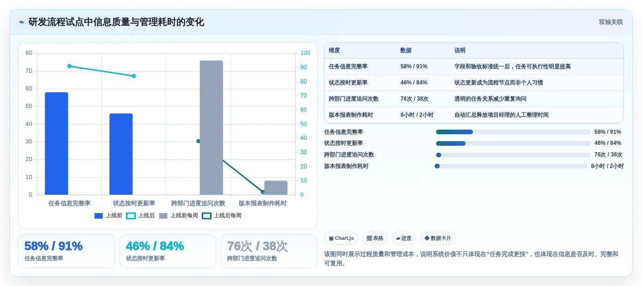Click table cell 58% / 91%
The width and height of the screenshot is (642, 286).
(414, 66)
